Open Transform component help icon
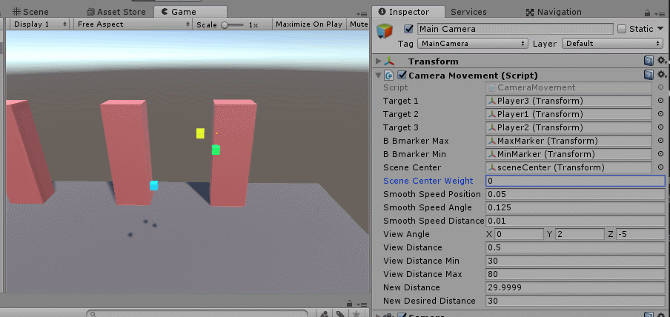 click(649, 61)
